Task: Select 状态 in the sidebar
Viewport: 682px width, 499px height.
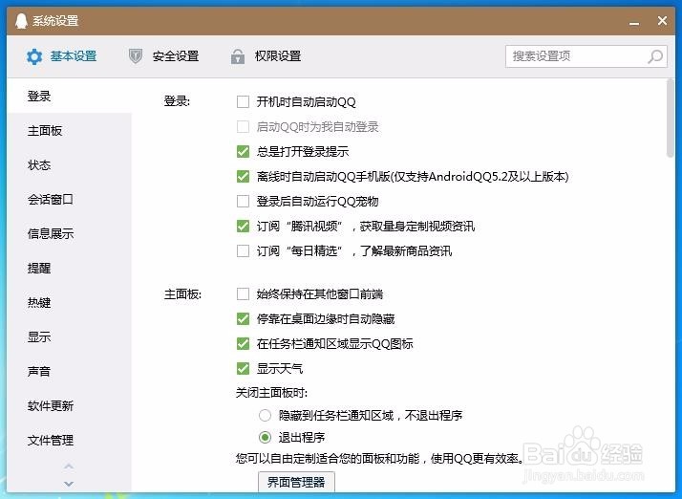Action: point(69,165)
